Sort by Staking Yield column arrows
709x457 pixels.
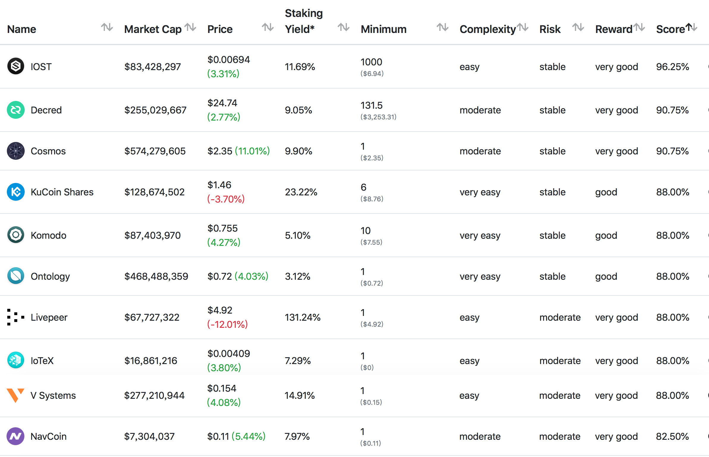(343, 28)
